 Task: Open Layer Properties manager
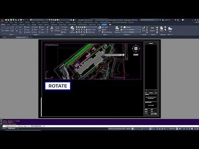(72, 29)
